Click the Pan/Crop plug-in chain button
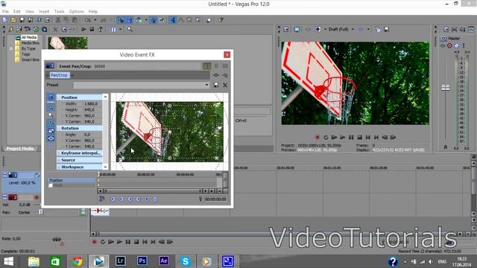477x268 pixels. pos(60,75)
